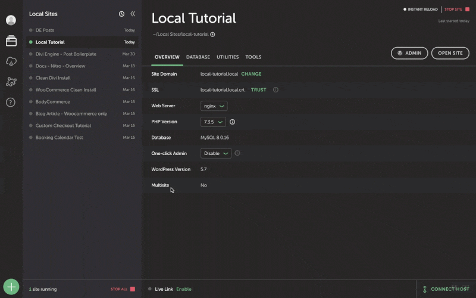
Task: Select Custom Checkout Tutorial site
Action: [x=82, y=125]
